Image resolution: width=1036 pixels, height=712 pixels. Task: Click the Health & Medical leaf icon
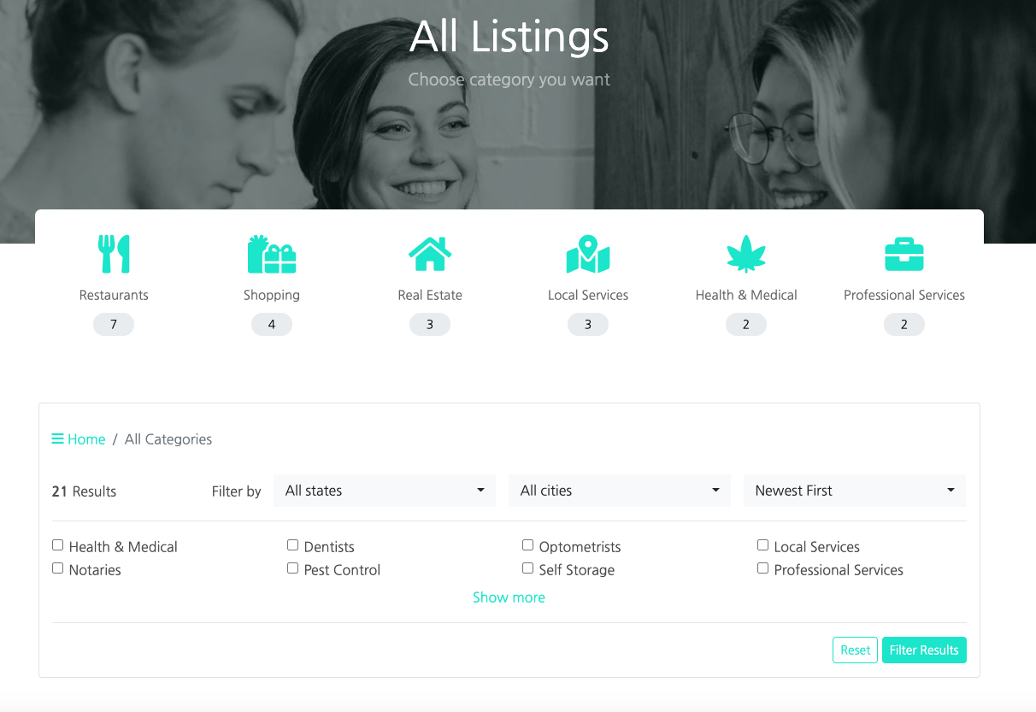[746, 254]
